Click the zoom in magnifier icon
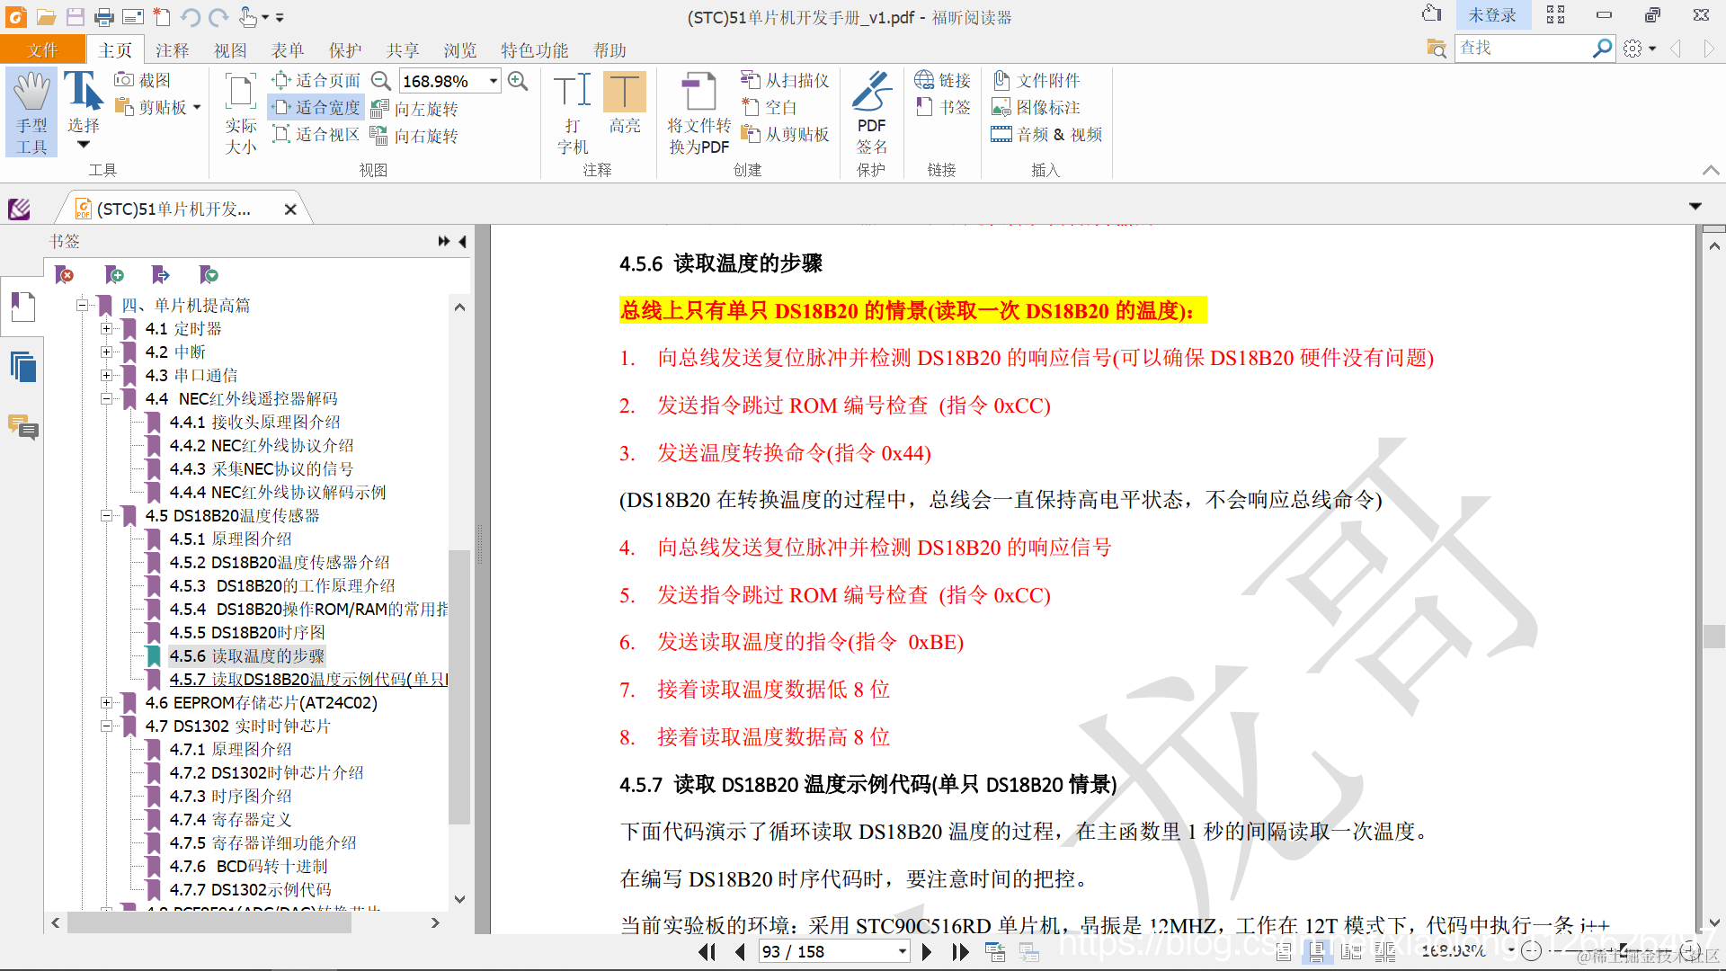 (x=518, y=81)
